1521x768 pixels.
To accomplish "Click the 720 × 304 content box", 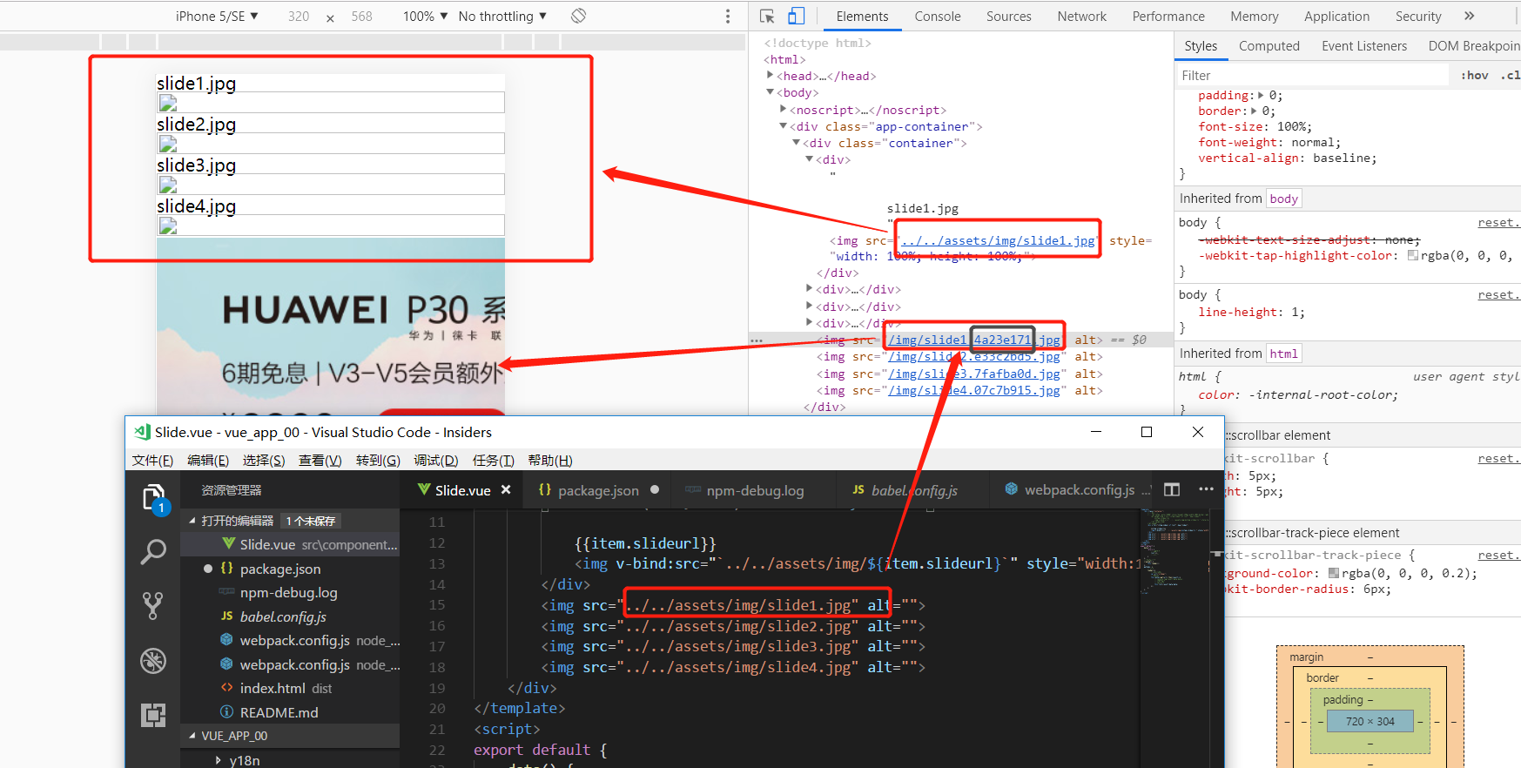I will click(x=1370, y=722).
